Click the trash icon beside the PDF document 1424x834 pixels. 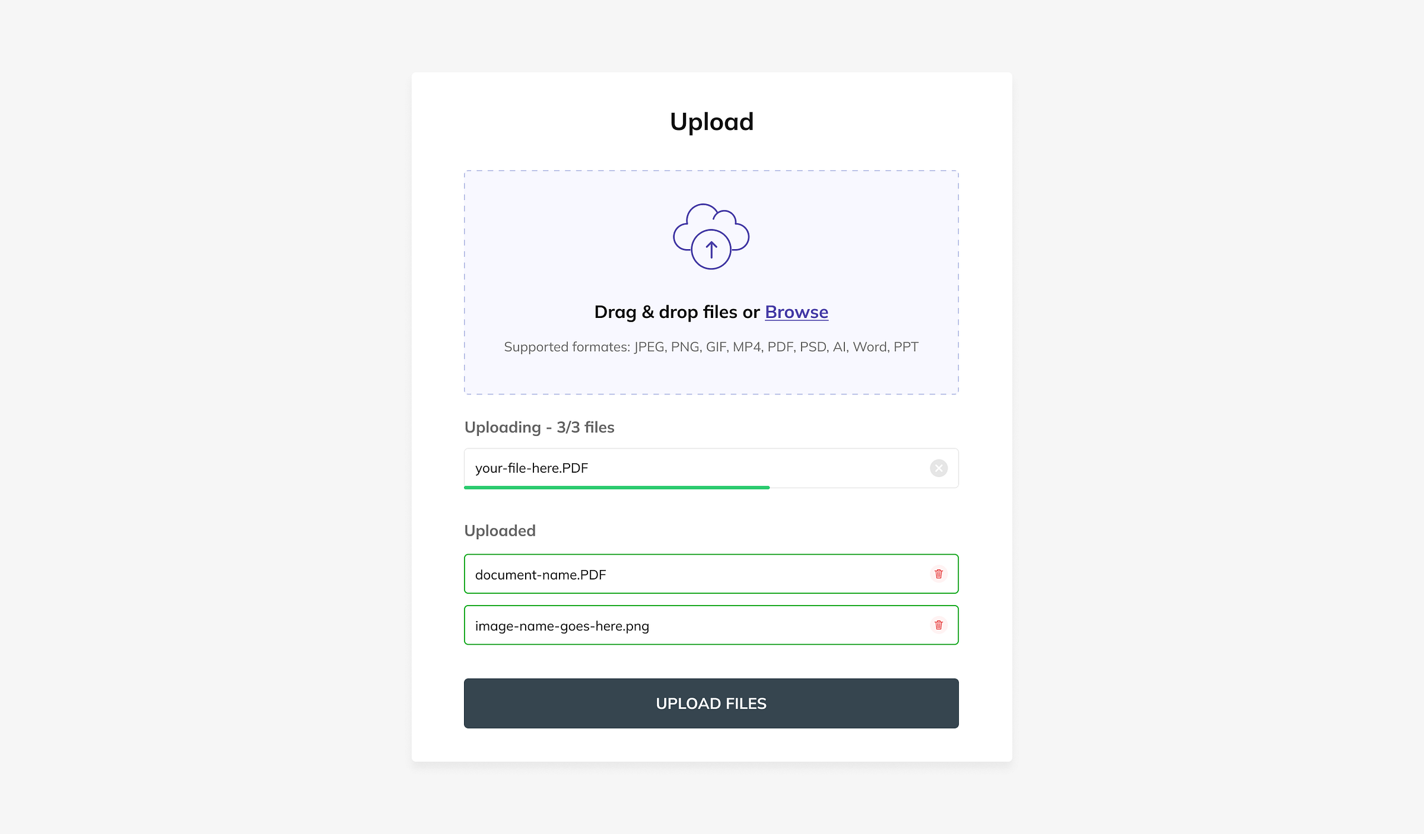click(938, 574)
